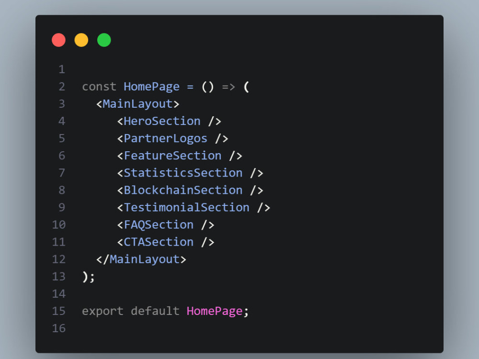Click line number 7
Viewport: 479px width, 359px height.
pyautogui.click(x=62, y=173)
